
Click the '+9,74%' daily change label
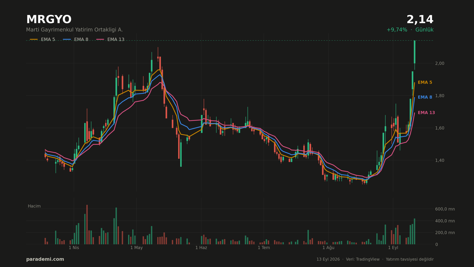(x=397, y=30)
